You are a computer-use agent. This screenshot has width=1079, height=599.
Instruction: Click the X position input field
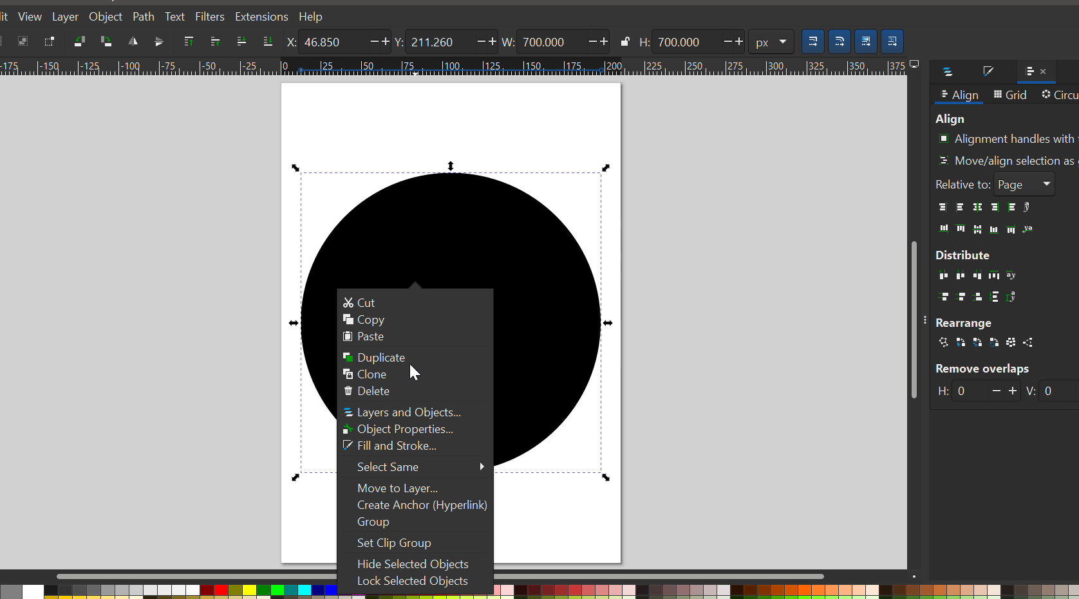pos(333,42)
